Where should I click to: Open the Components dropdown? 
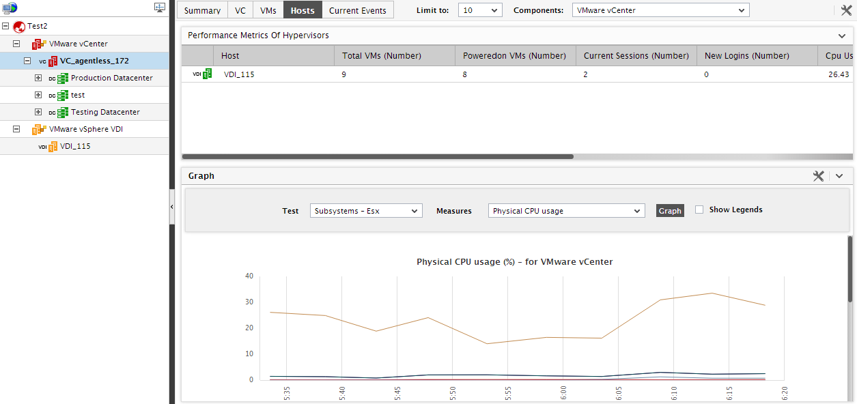pos(660,10)
